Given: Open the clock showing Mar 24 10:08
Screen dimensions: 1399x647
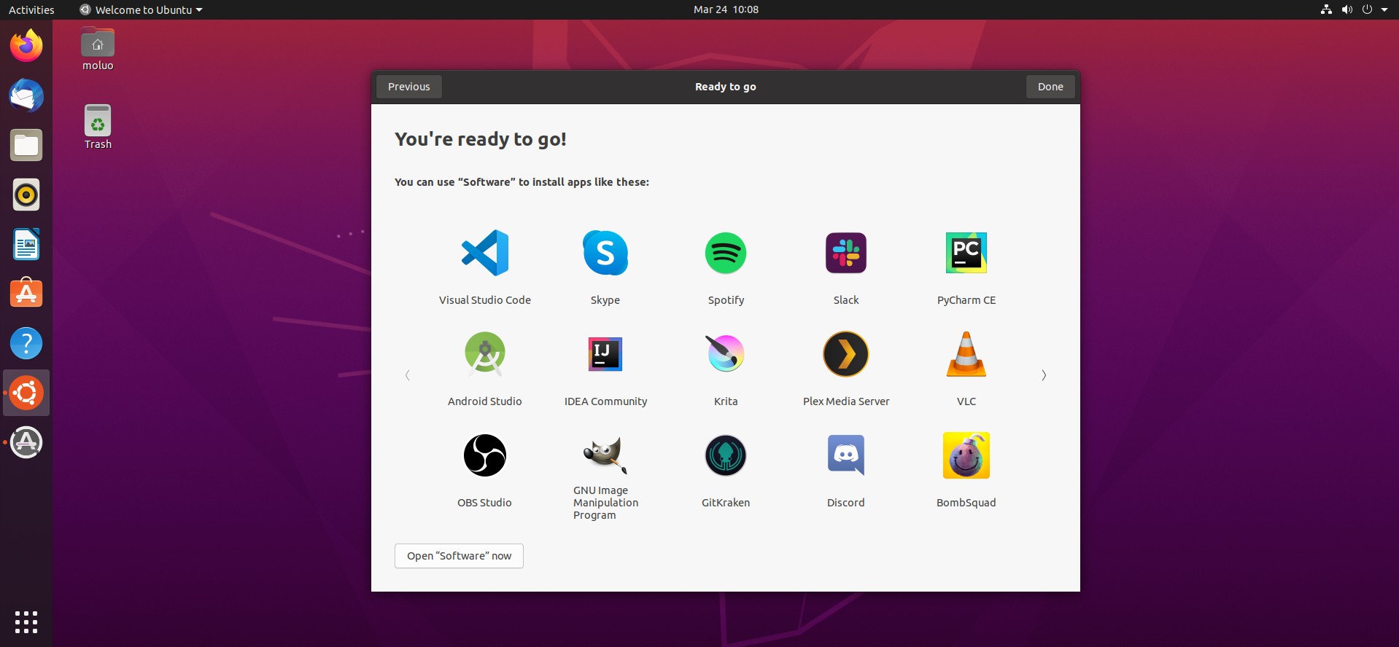Looking at the screenshot, I should tap(726, 9).
